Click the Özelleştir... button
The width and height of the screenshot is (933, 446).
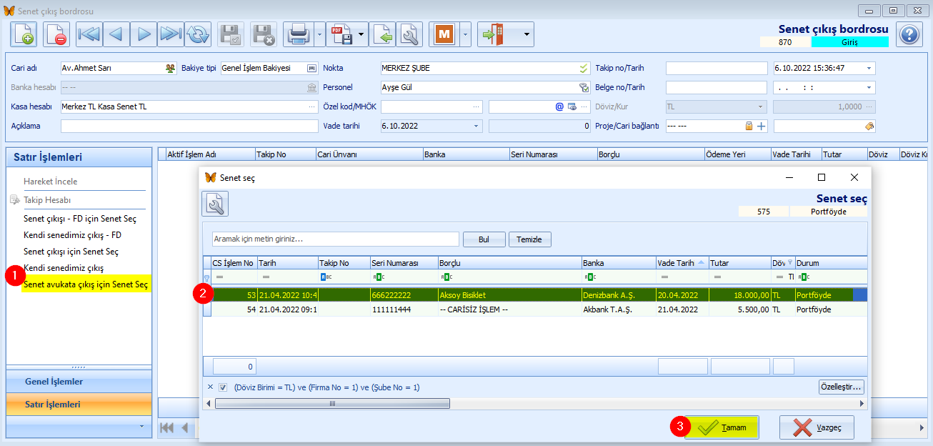tap(842, 387)
